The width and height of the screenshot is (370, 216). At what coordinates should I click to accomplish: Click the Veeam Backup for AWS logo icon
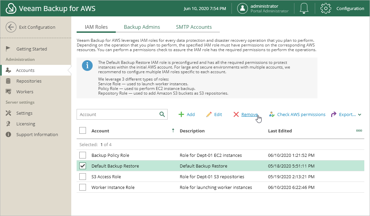(x=11, y=8)
